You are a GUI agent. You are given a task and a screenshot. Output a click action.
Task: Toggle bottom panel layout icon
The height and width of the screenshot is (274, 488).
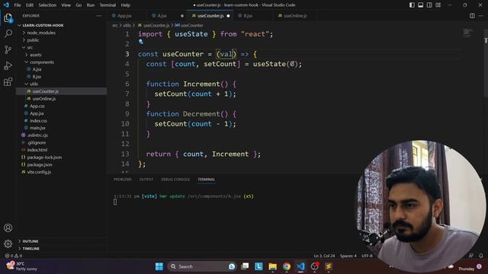pyautogui.click(x=420, y=5)
